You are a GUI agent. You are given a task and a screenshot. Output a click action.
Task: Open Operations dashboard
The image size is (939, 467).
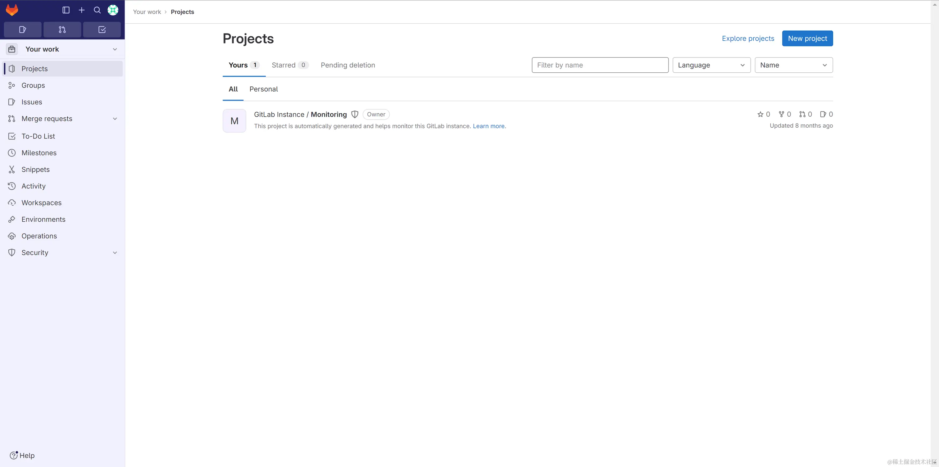tap(63, 236)
